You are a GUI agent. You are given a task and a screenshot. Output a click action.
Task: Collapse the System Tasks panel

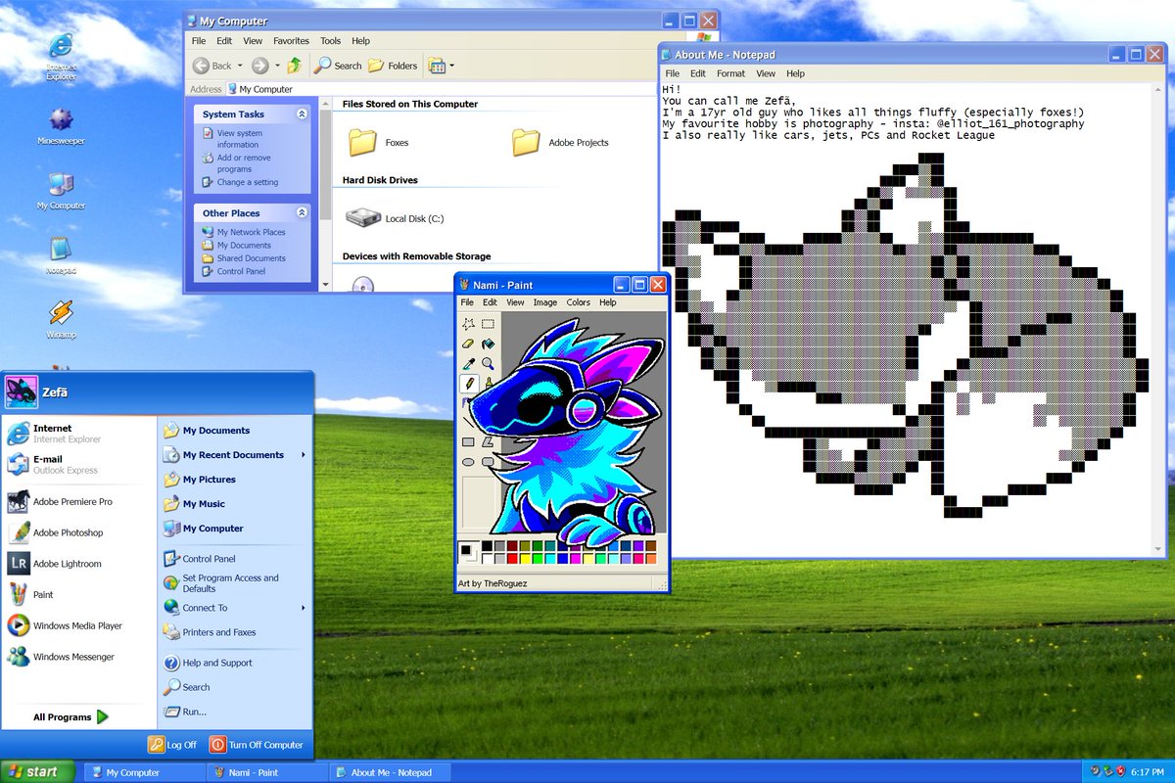pos(302,115)
